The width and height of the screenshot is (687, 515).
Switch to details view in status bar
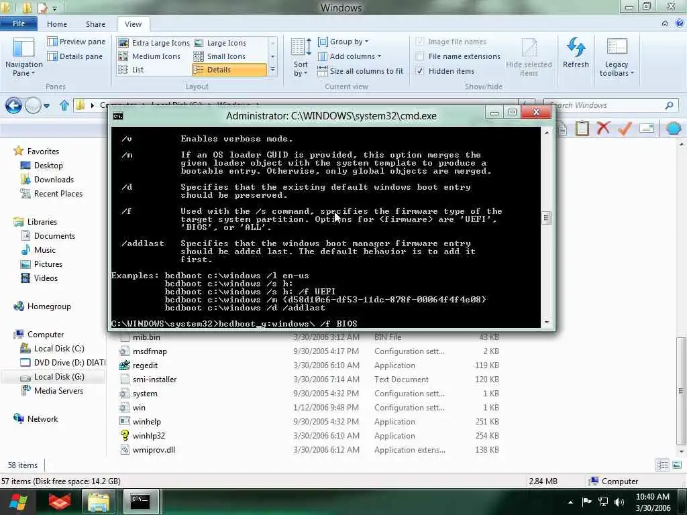[x=662, y=465]
